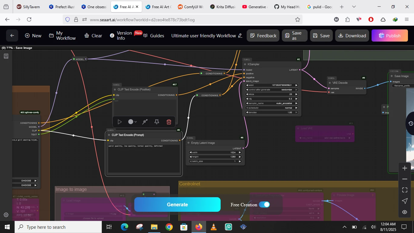Run the selected node with play icon
414x233 pixels.
click(x=120, y=122)
